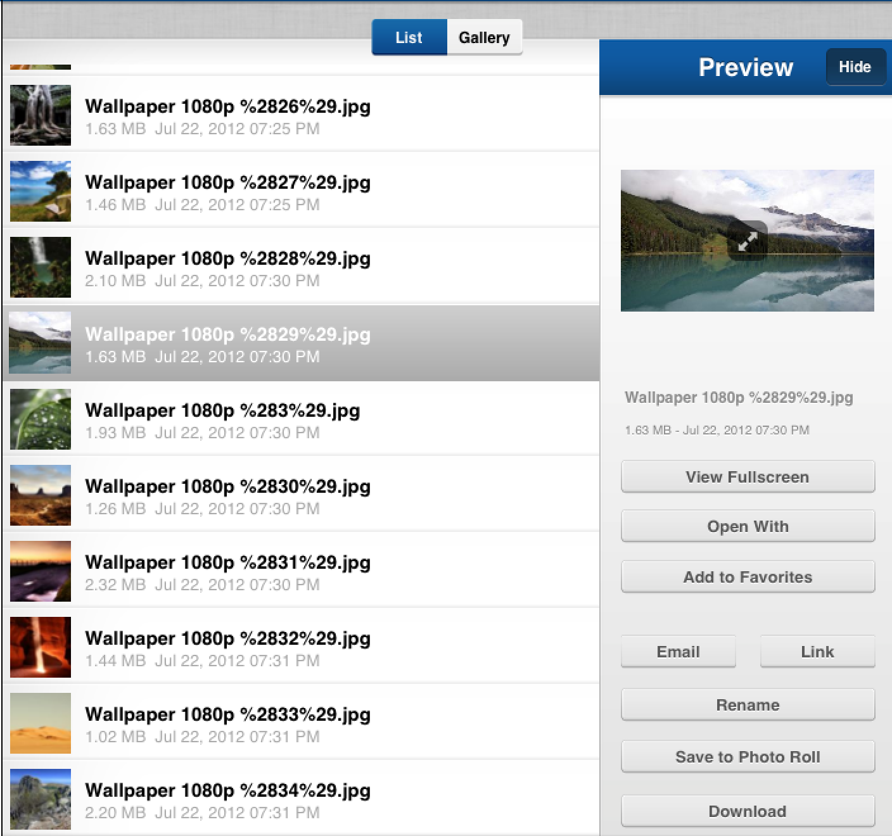Click the 1.26 MB Jul 22, 2012 07:30 PM details

[x=203, y=509]
